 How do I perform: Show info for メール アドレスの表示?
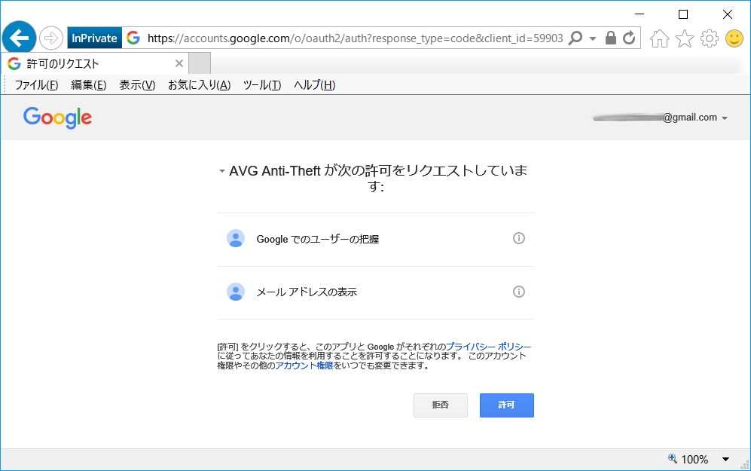(519, 292)
